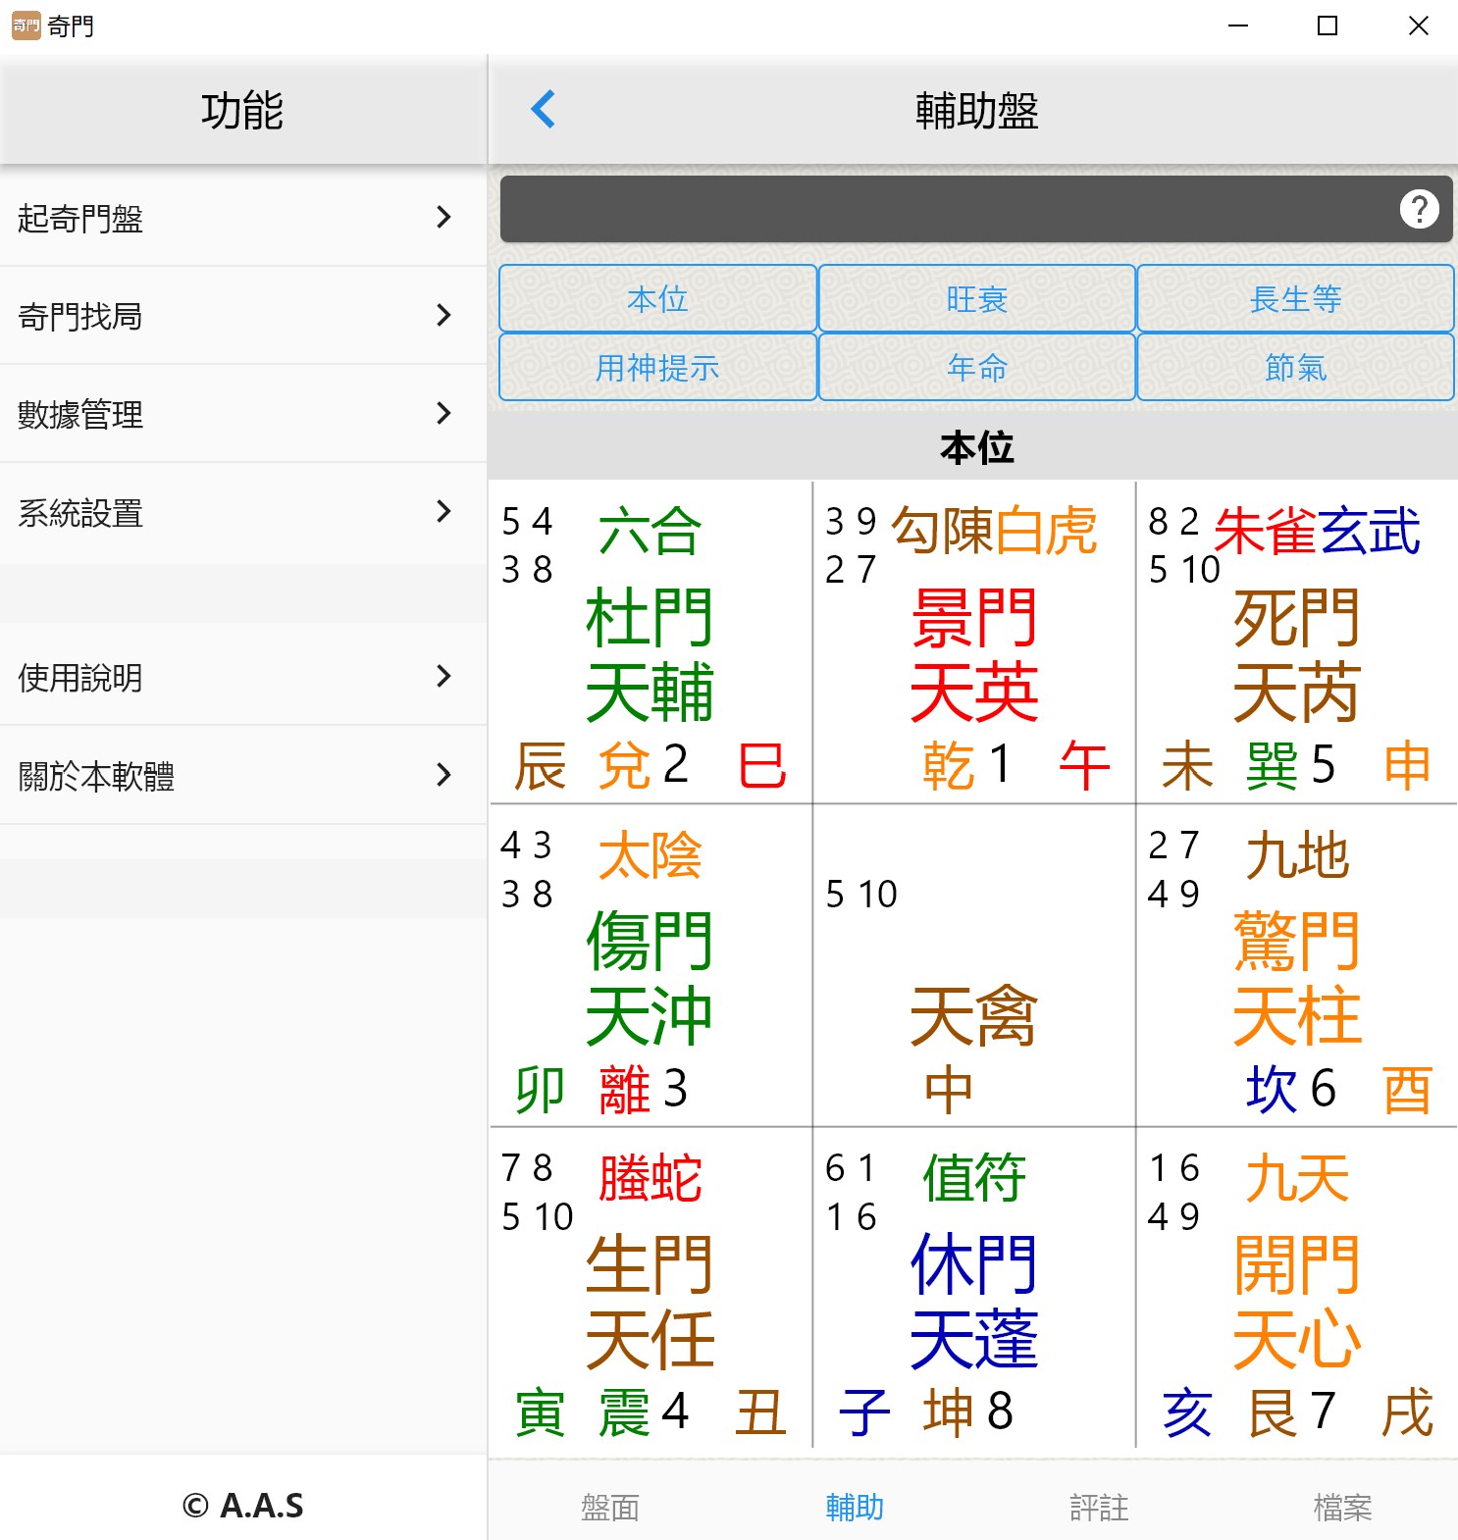Click 朱雀 in red
Viewport: 1458px width, 1540px height.
[x=1265, y=531]
